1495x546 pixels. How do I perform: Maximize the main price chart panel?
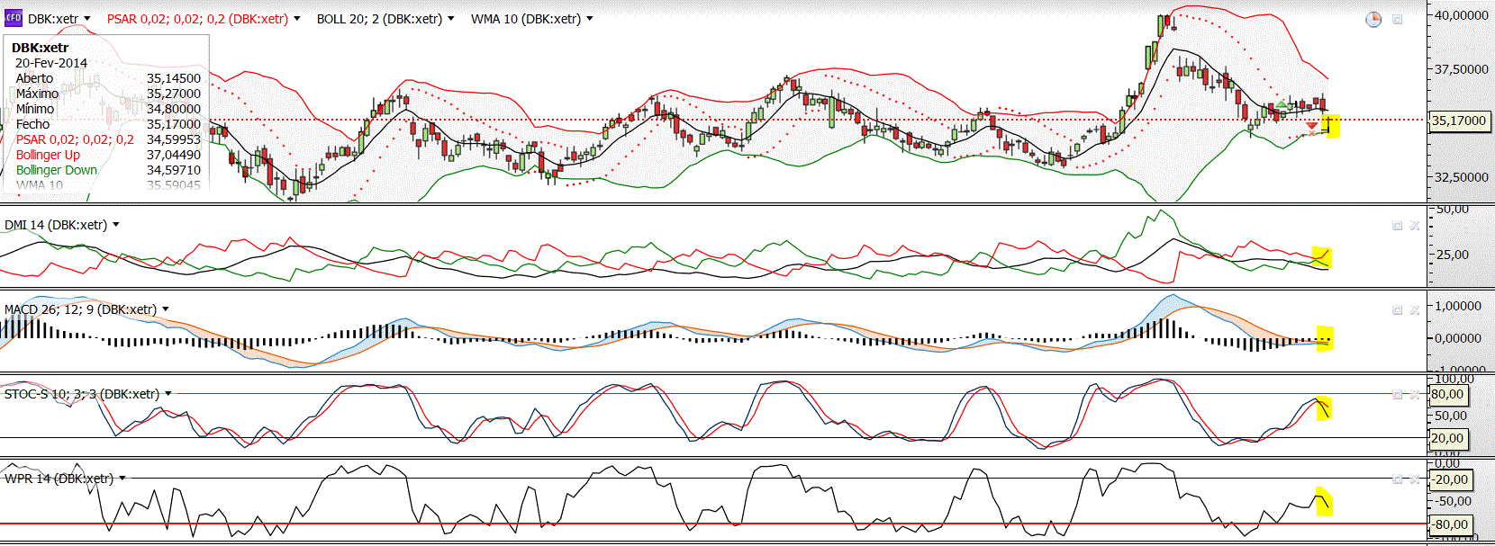(x=1398, y=19)
